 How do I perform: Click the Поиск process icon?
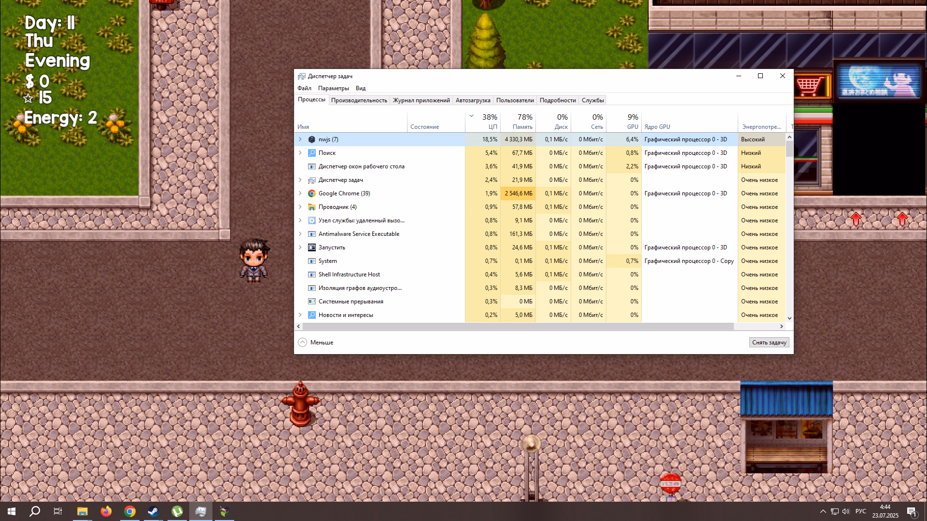click(312, 153)
